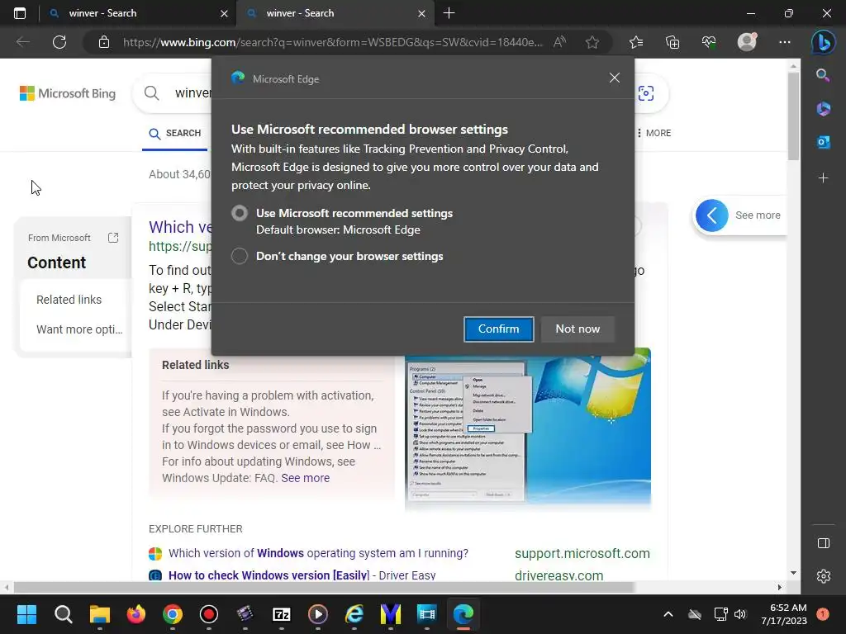Open 7-Zip from the taskbar
The height and width of the screenshot is (634, 846).
[282, 614]
